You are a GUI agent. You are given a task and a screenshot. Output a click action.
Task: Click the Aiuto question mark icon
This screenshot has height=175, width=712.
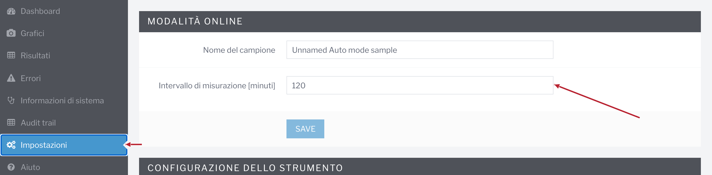(x=11, y=167)
